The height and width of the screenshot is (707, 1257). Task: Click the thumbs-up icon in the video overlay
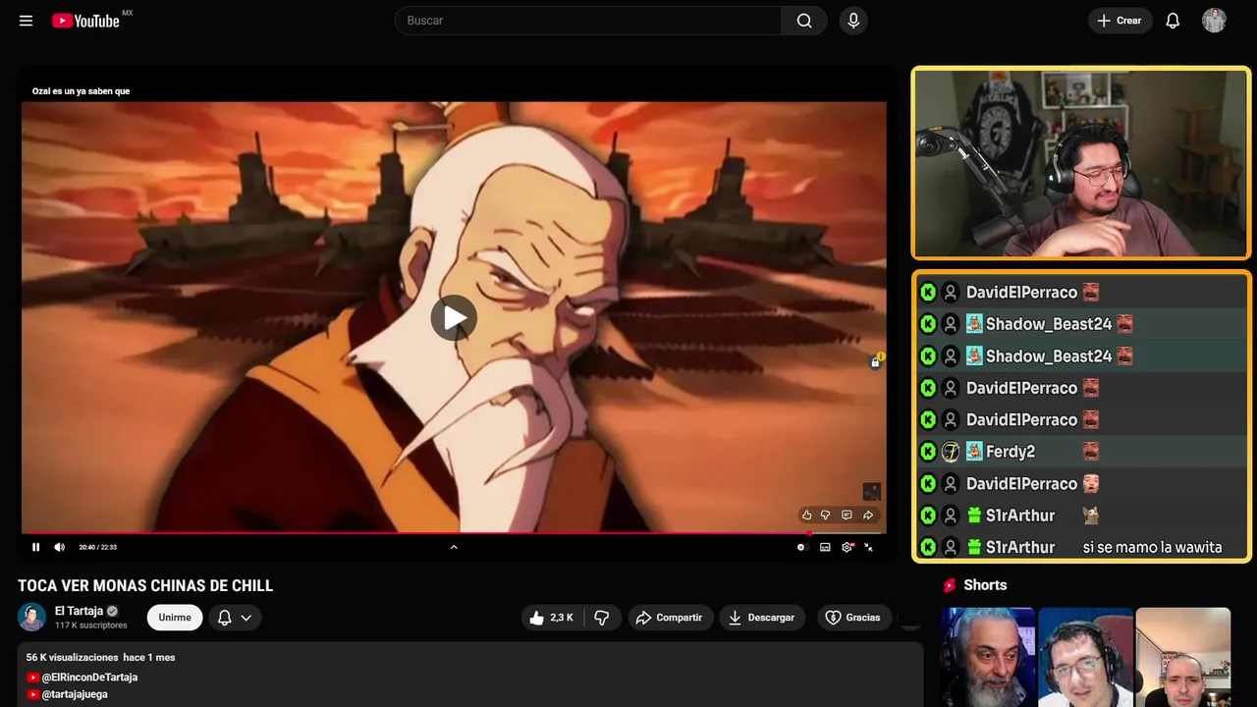807,515
